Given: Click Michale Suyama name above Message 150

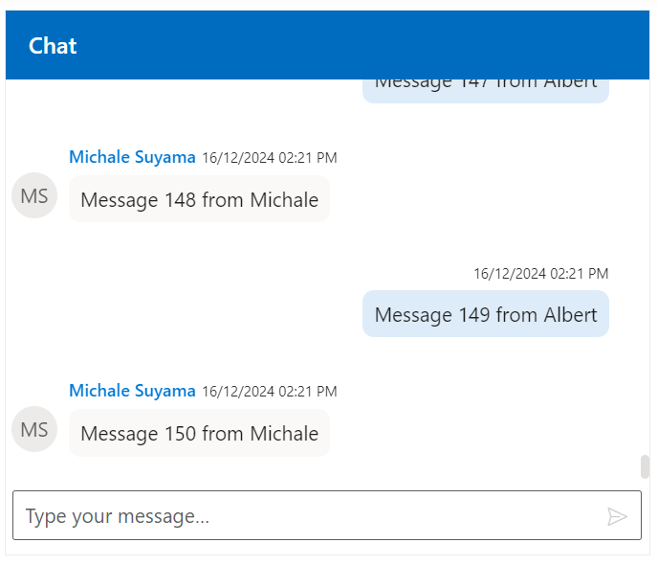Looking at the screenshot, I should [132, 391].
